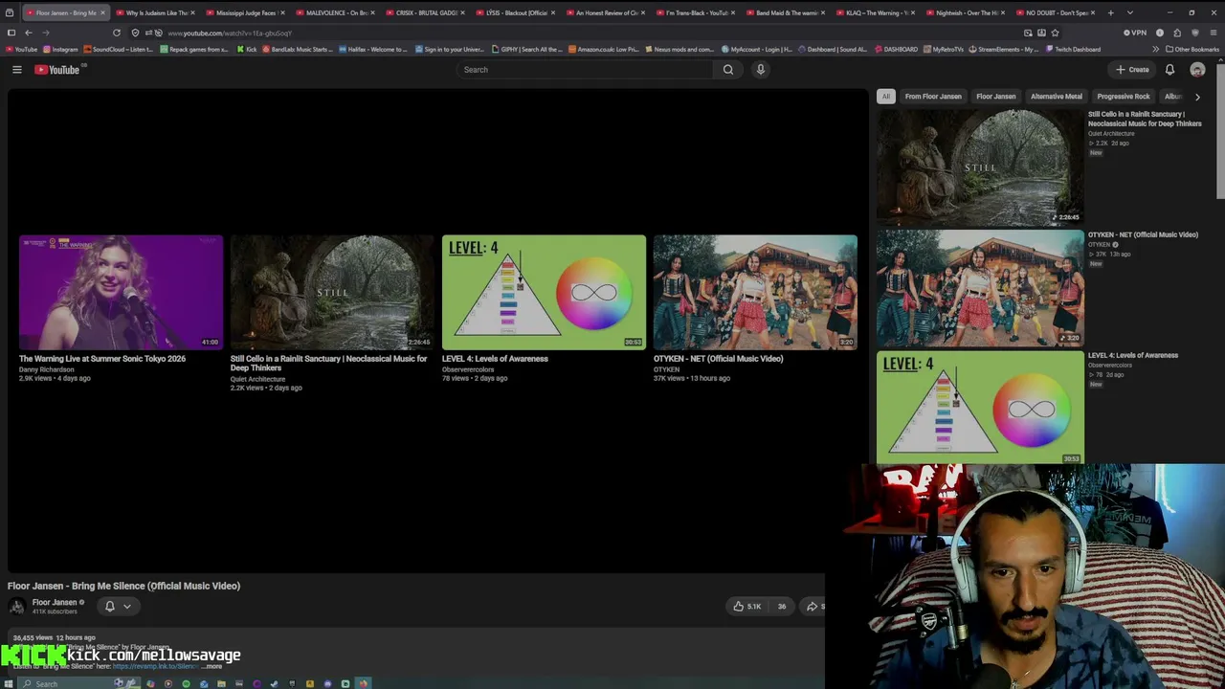Switch to the Mississippi Judge Faces tab
Image resolution: width=1225 pixels, height=689 pixels.
tap(246, 13)
